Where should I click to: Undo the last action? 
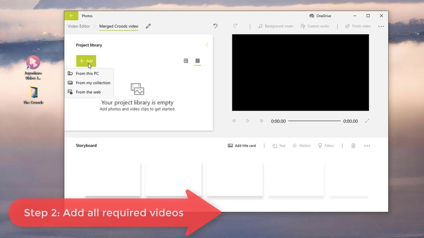click(215, 26)
